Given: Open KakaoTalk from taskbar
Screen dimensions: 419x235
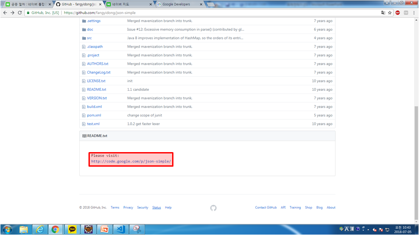Looking at the screenshot, I should point(72,229).
